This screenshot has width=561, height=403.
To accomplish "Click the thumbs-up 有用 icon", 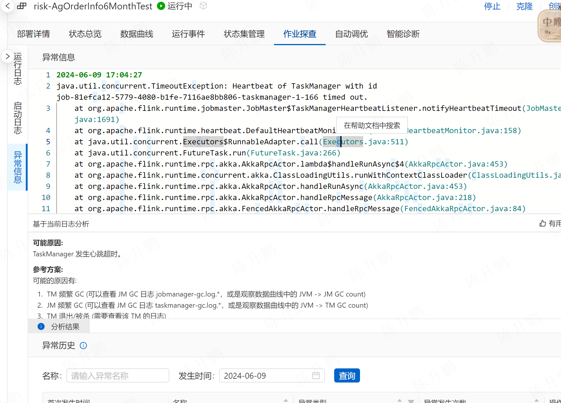I will pyautogui.click(x=543, y=223).
